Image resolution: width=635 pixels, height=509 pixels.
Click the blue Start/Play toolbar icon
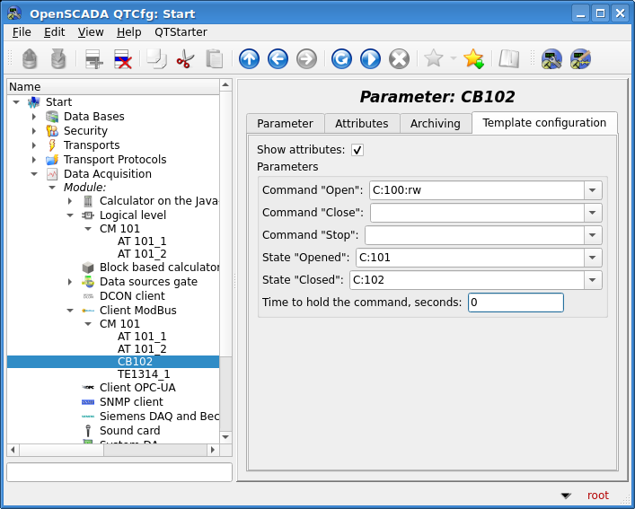[x=370, y=59]
